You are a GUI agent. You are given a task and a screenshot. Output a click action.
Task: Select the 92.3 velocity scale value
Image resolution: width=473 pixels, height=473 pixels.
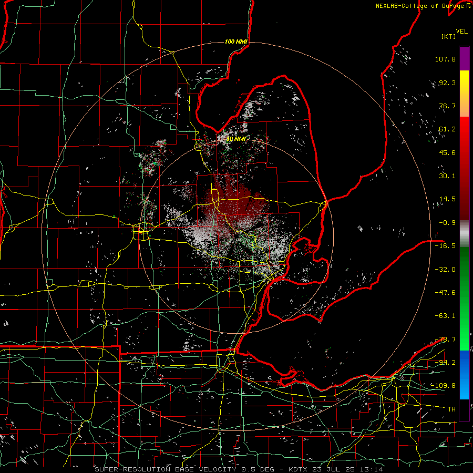(447, 83)
